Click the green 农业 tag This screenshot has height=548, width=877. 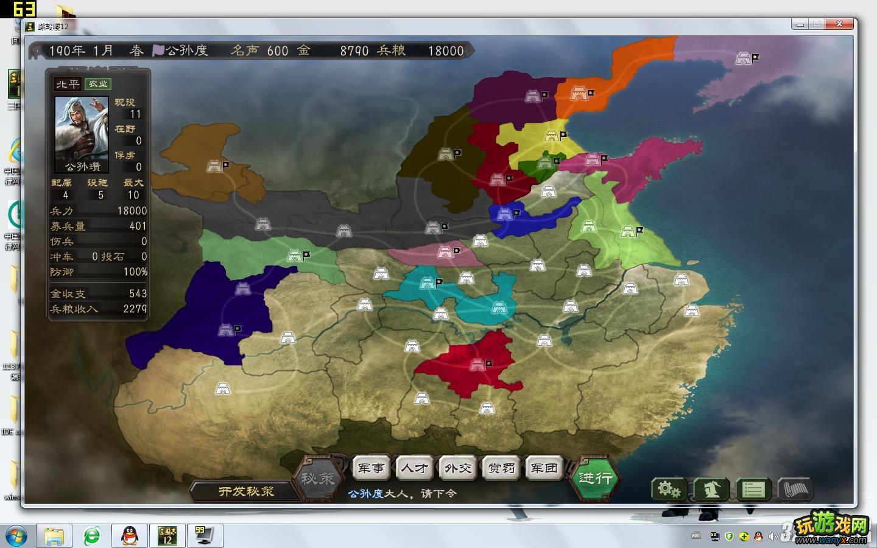coord(97,84)
